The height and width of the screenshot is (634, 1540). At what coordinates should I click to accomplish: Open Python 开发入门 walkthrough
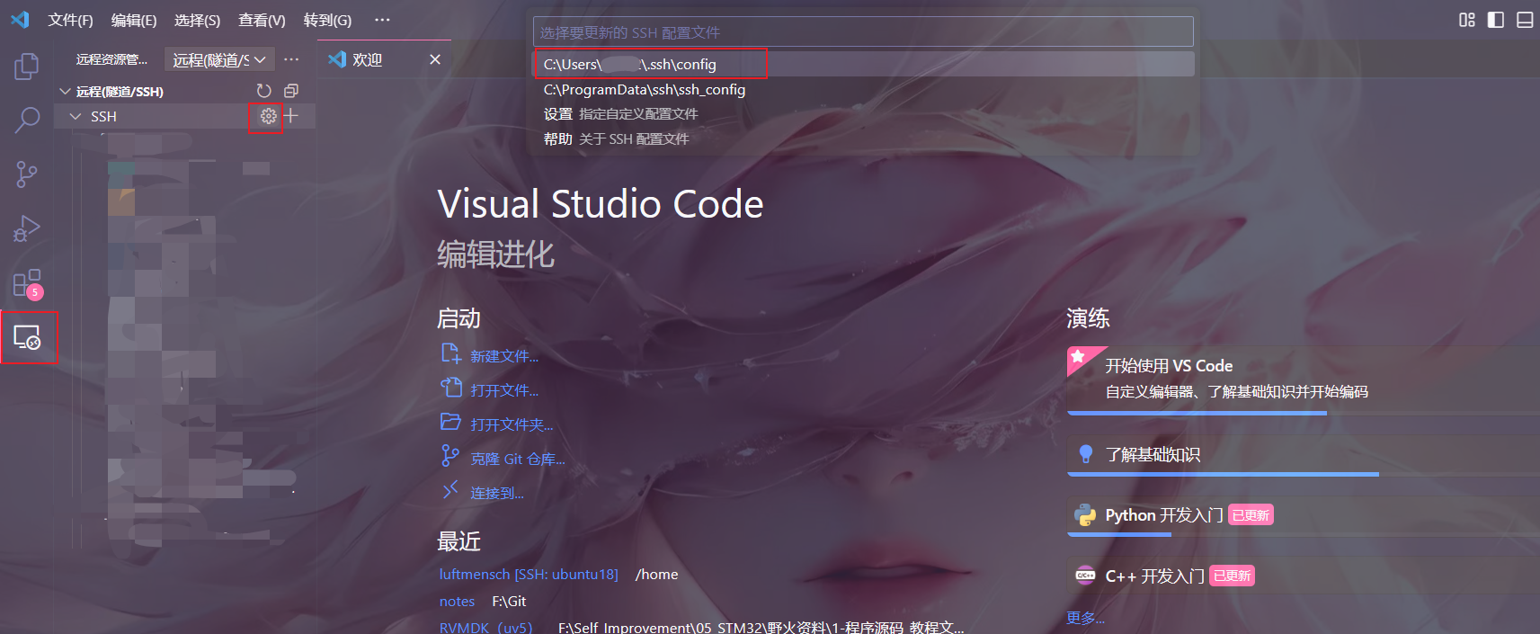(x=1304, y=516)
